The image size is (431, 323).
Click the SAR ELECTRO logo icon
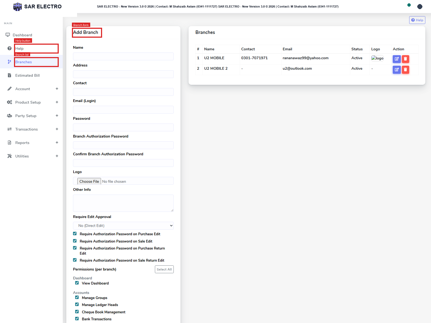click(18, 6)
